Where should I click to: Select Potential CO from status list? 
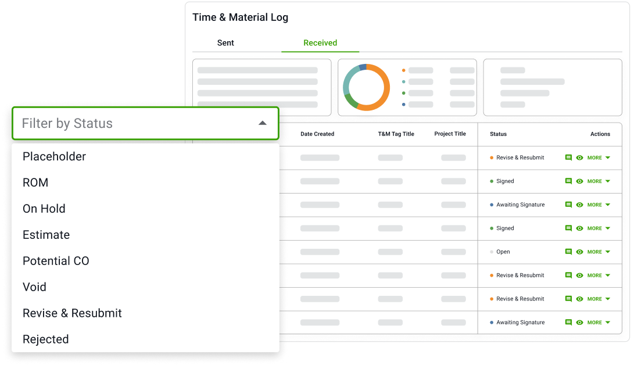coord(56,261)
